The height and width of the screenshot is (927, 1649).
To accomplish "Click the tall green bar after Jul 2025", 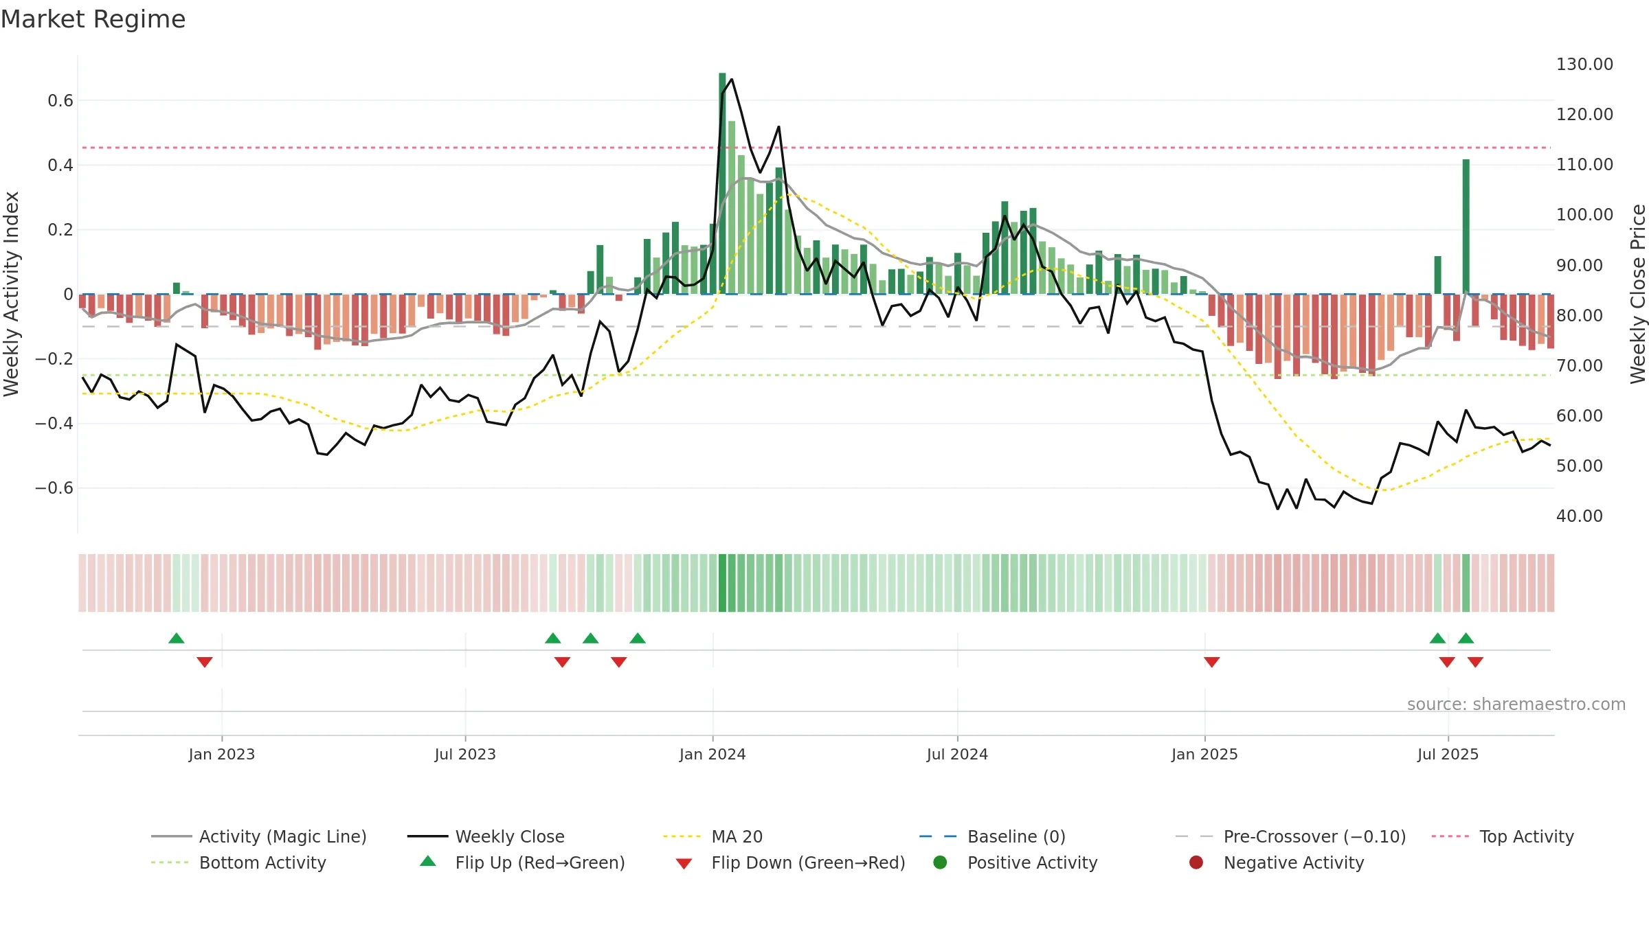I will [1466, 227].
